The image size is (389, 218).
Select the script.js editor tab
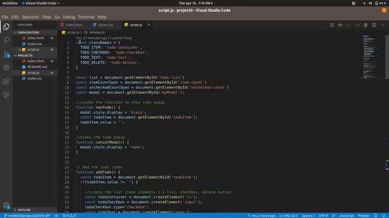136,25
